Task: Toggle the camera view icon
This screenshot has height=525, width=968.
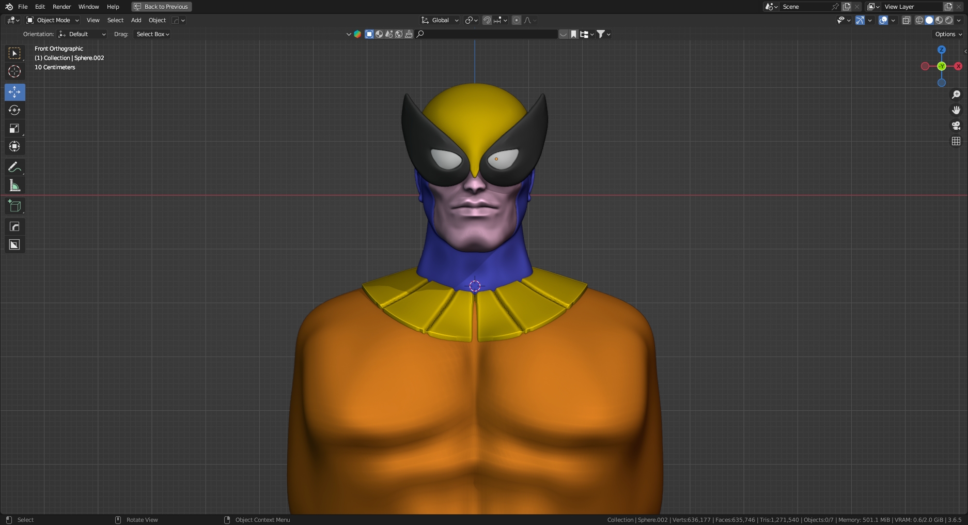Action: (956, 126)
